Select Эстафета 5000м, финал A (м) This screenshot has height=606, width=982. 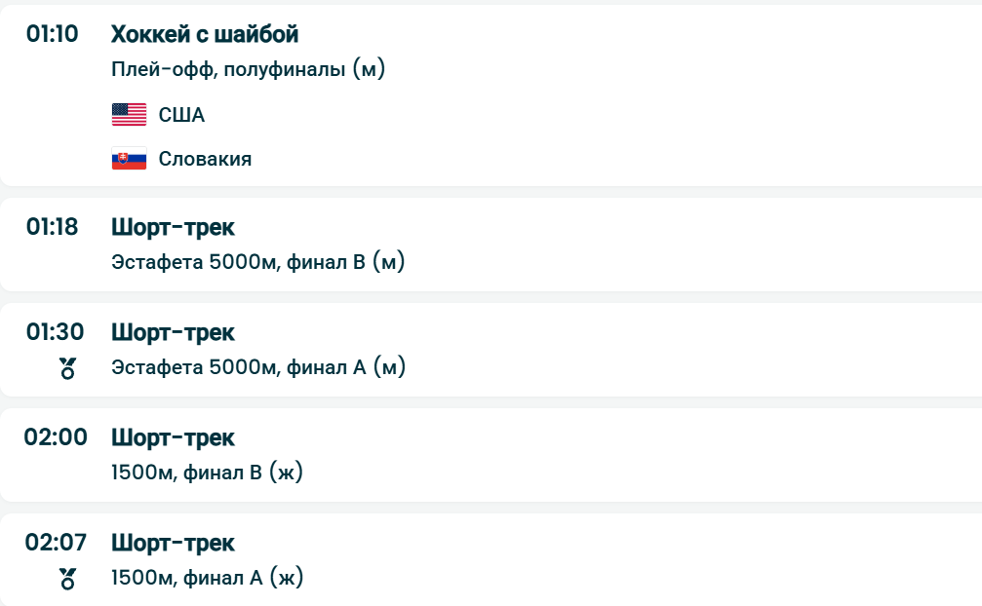(x=258, y=367)
